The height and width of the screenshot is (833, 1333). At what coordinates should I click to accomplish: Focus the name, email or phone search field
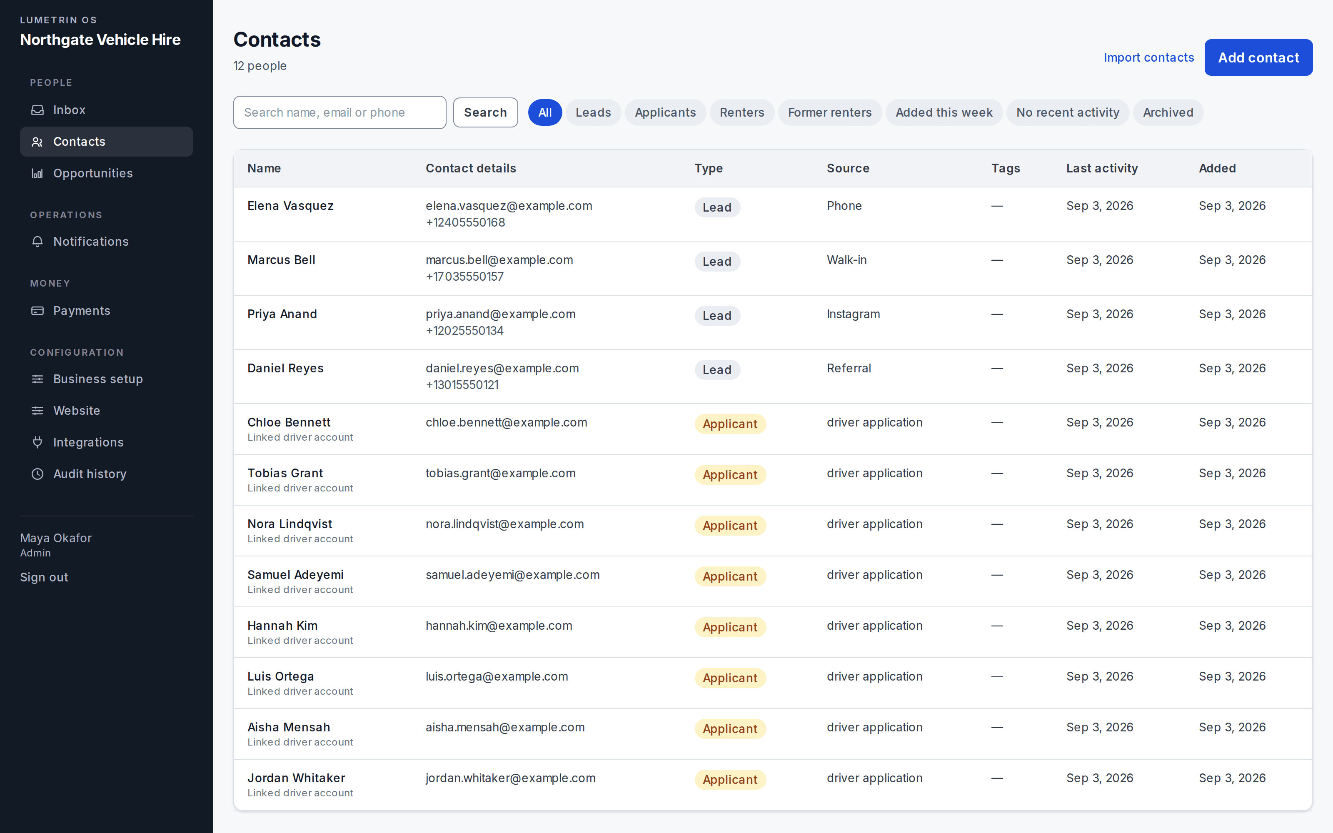339,112
